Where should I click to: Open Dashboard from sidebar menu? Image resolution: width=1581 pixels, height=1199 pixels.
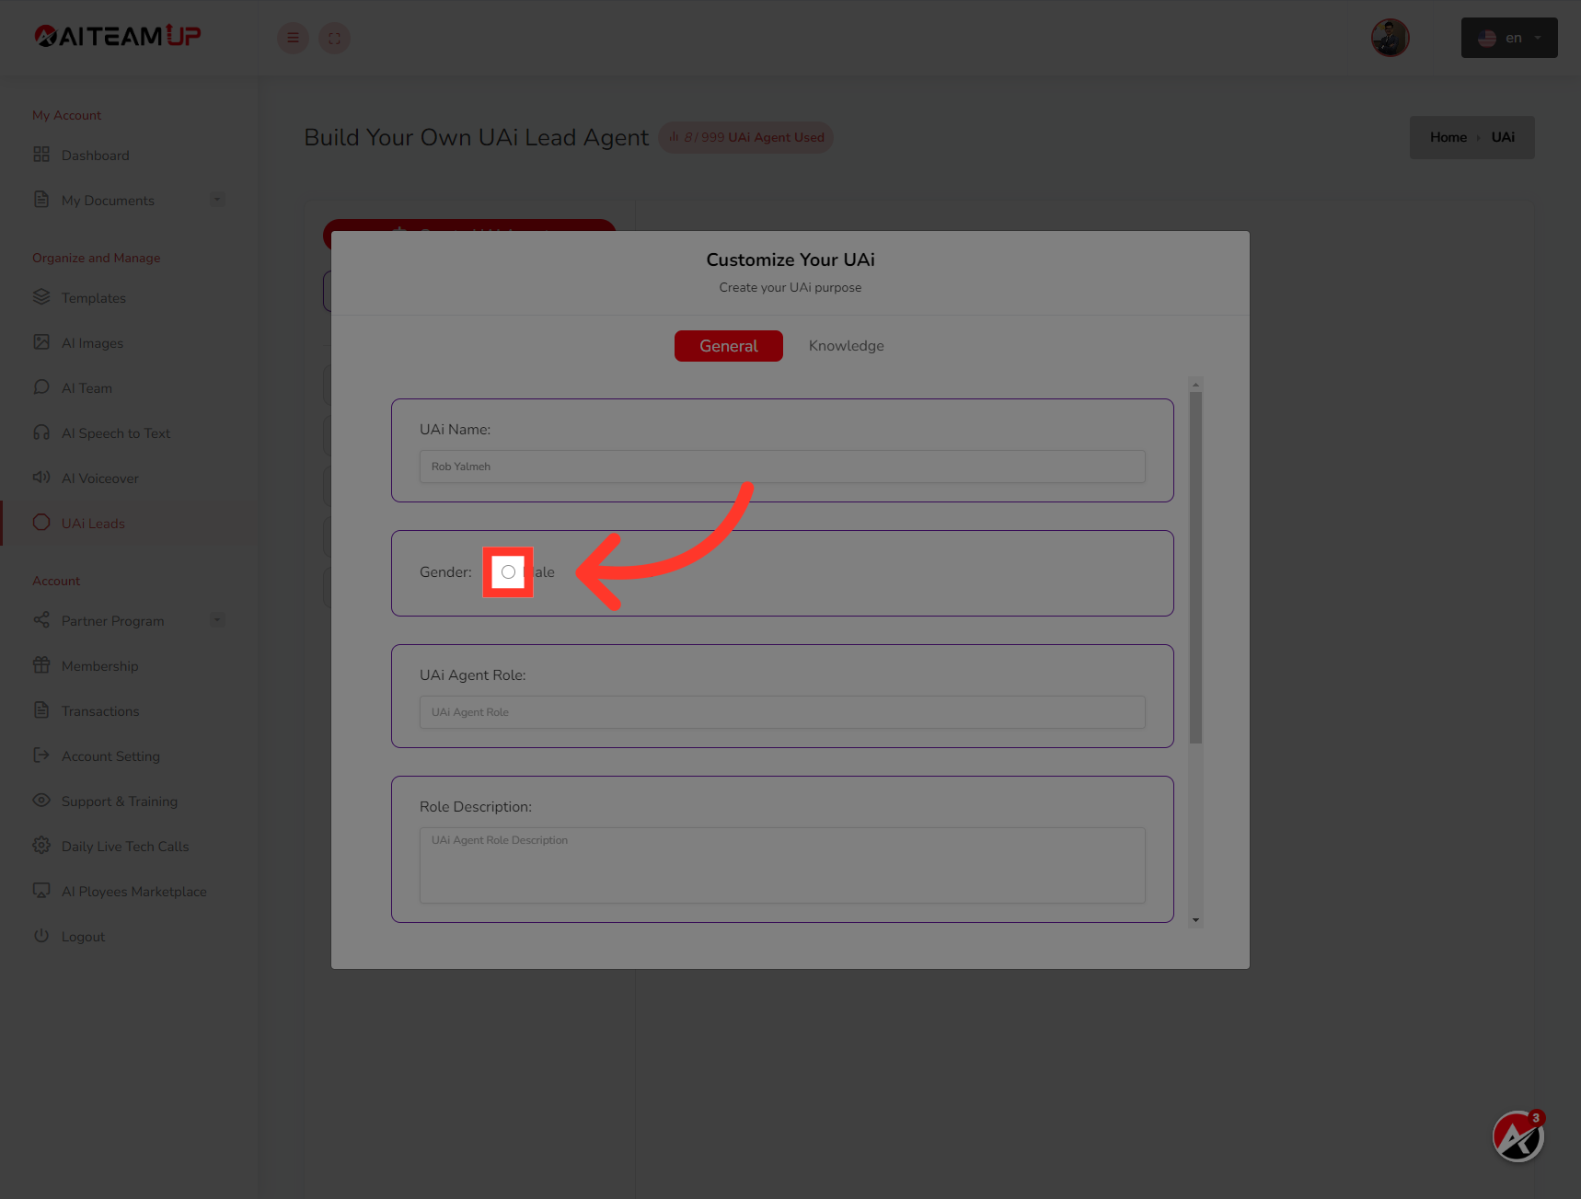click(x=96, y=156)
